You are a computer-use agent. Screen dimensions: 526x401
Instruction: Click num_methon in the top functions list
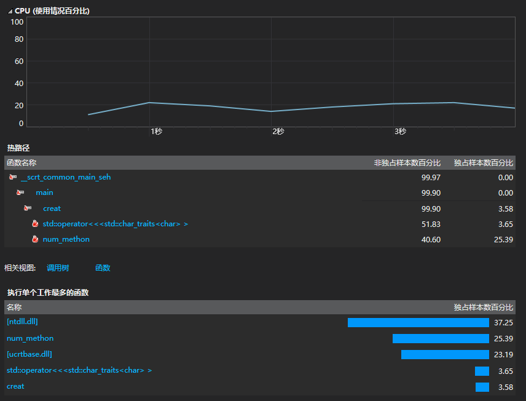tap(30, 338)
